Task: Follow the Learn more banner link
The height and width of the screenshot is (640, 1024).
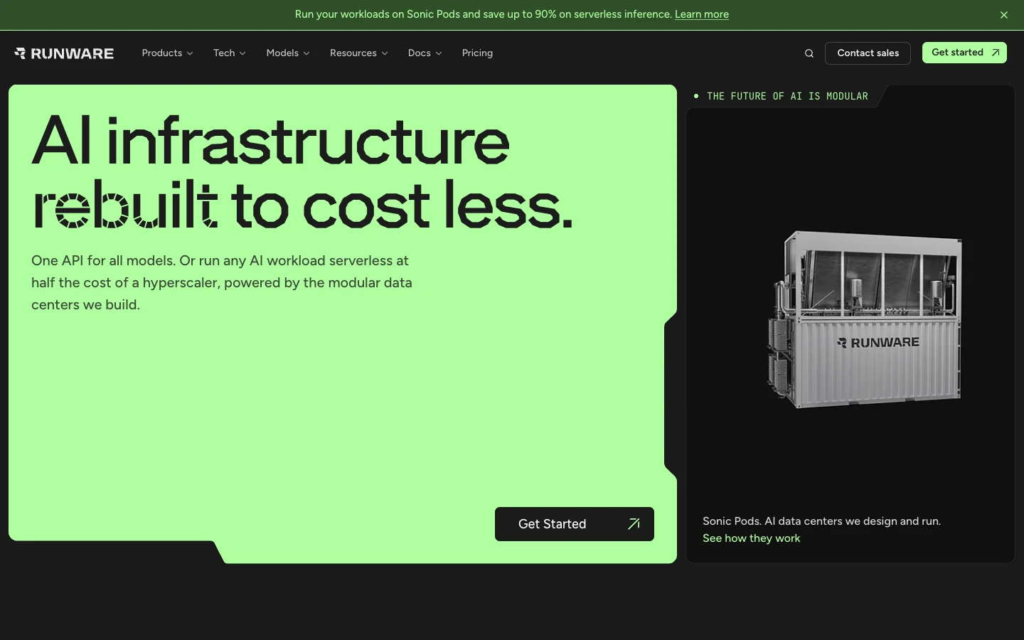Action: click(x=702, y=14)
